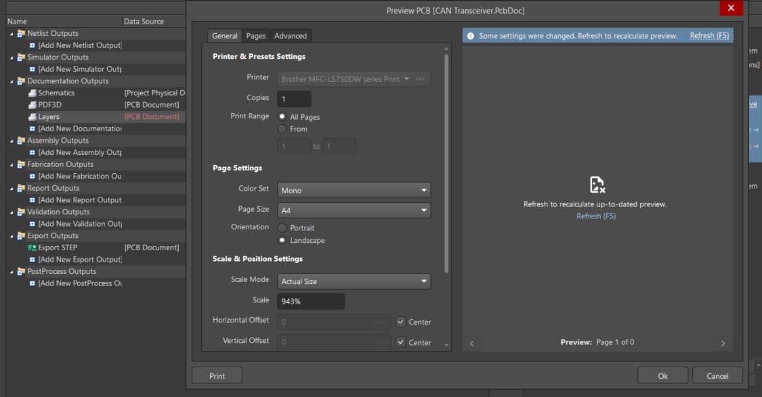Viewport: 762px width, 397px height.
Task: Click the PDF3D output icon
Action: pos(33,105)
